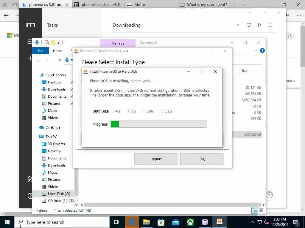Image resolution: width=305 pixels, height=228 pixels.
Task: Open Mail app from the taskbar
Action: coord(176,222)
